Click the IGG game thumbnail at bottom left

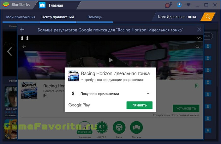[x=11, y=129]
